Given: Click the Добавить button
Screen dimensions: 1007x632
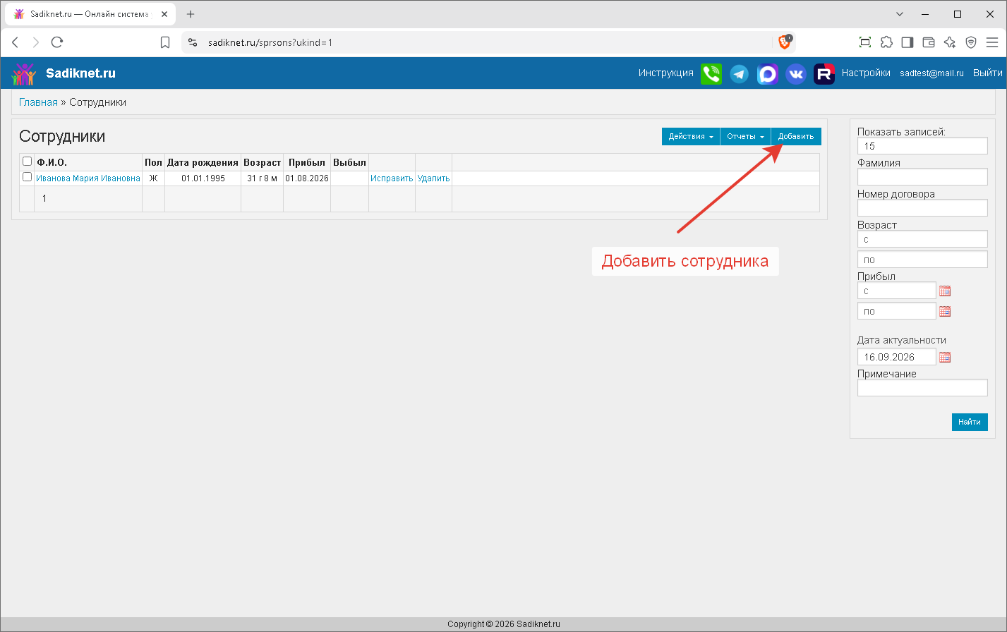Looking at the screenshot, I should point(796,136).
